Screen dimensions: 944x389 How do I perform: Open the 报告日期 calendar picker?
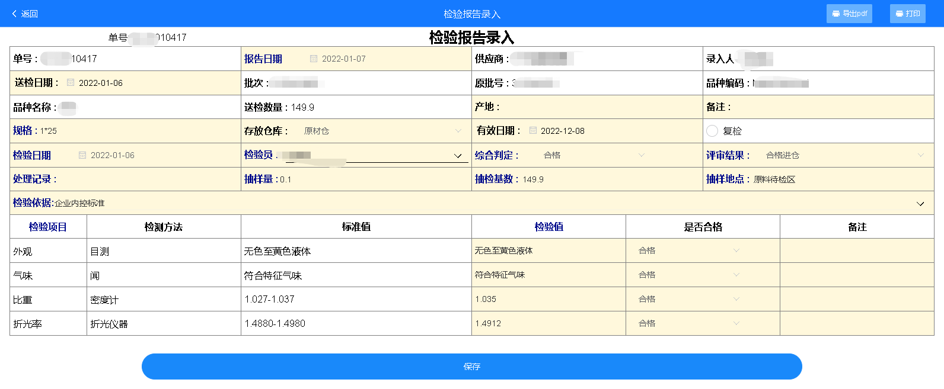pos(314,59)
